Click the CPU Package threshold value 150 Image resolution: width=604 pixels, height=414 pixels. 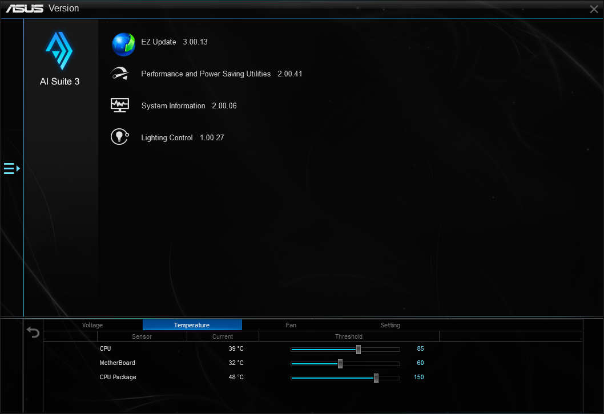coord(418,377)
